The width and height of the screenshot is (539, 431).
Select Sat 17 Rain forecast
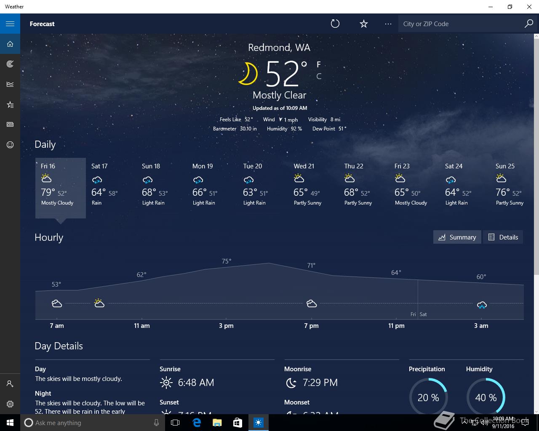coord(111,188)
